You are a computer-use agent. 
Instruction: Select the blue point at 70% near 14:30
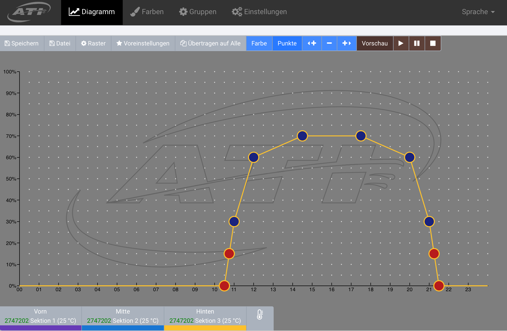coord(302,136)
